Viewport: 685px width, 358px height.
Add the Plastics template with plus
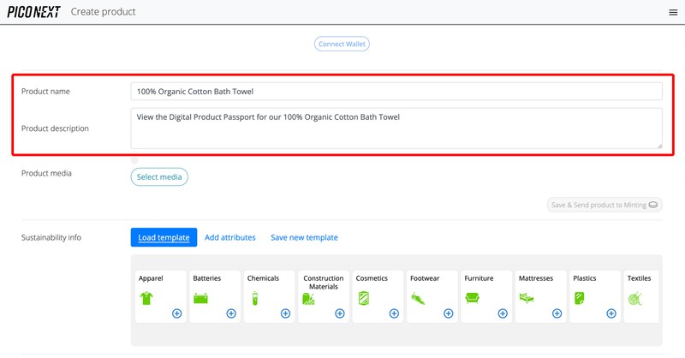(611, 313)
